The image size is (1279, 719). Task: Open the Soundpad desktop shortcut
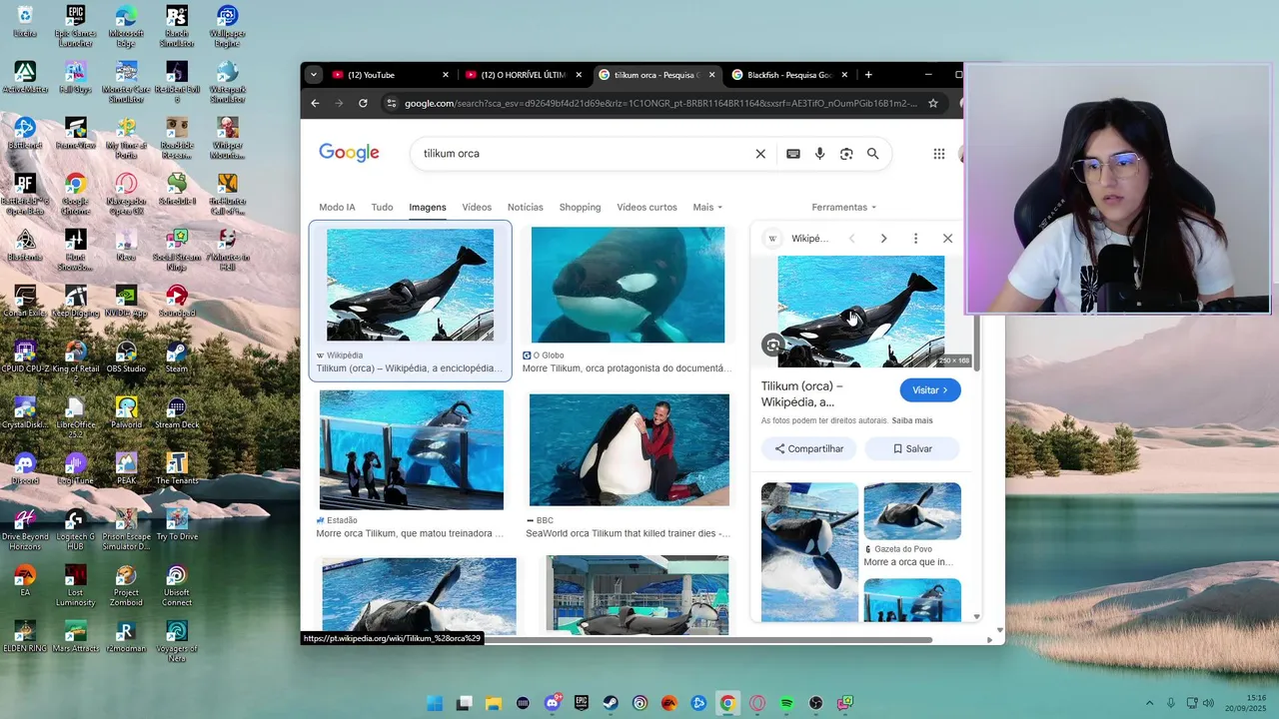177,302
